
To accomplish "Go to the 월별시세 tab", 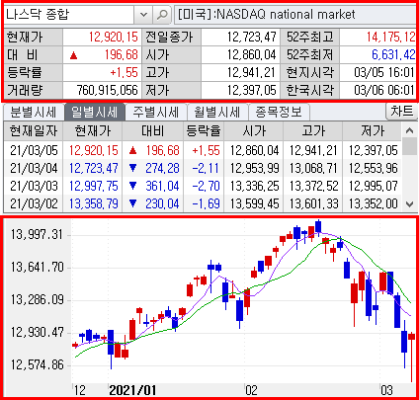I will [217, 112].
